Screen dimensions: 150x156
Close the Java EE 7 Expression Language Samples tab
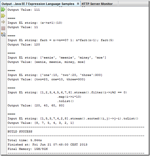(x=78, y=4)
